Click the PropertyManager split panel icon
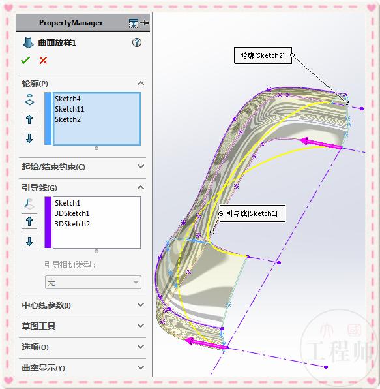The width and height of the screenshot is (380, 389). (x=134, y=23)
